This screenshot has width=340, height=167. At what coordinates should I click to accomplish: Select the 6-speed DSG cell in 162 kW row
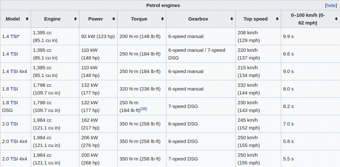pos(201,124)
